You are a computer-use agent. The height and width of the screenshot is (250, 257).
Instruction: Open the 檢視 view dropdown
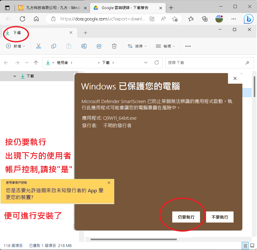[165, 46]
